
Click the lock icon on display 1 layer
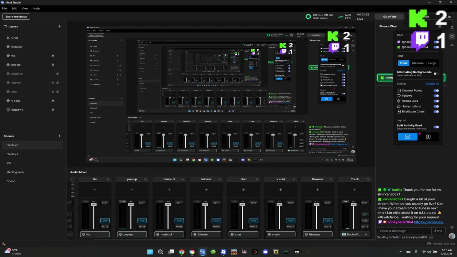[x=53, y=110]
